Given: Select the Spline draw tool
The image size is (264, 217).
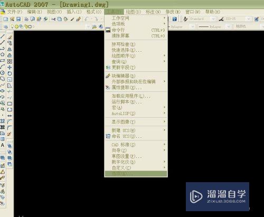Looking at the screenshot, I should [3, 85].
